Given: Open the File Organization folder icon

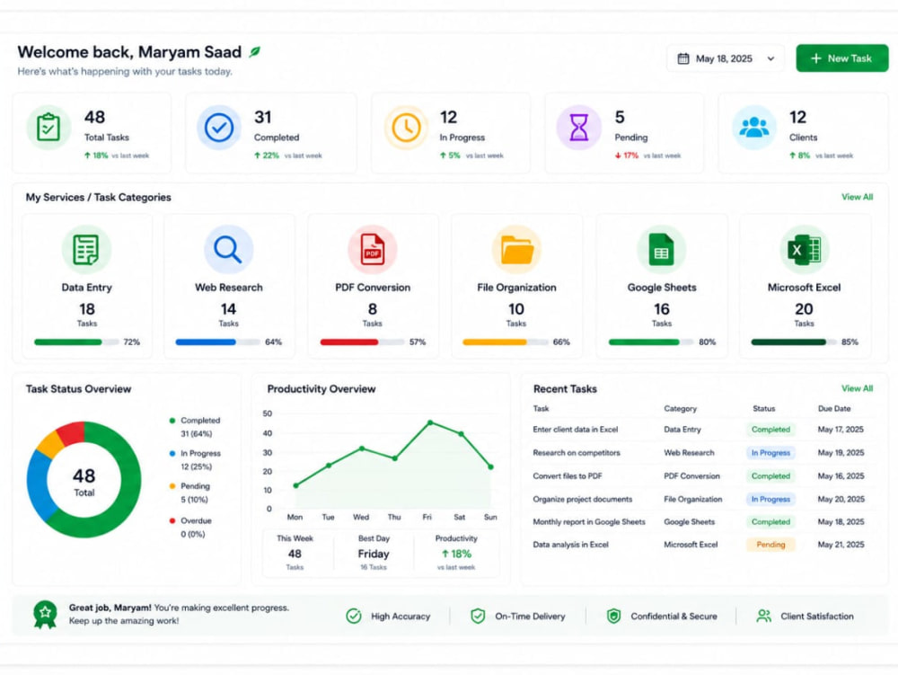Looking at the screenshot, I should click(x=516, y=249).
